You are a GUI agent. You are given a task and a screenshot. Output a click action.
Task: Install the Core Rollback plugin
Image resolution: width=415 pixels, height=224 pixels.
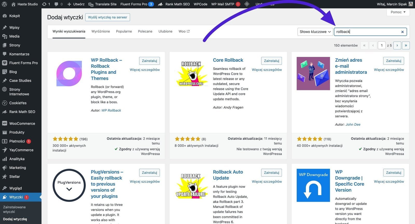[271, 61]
